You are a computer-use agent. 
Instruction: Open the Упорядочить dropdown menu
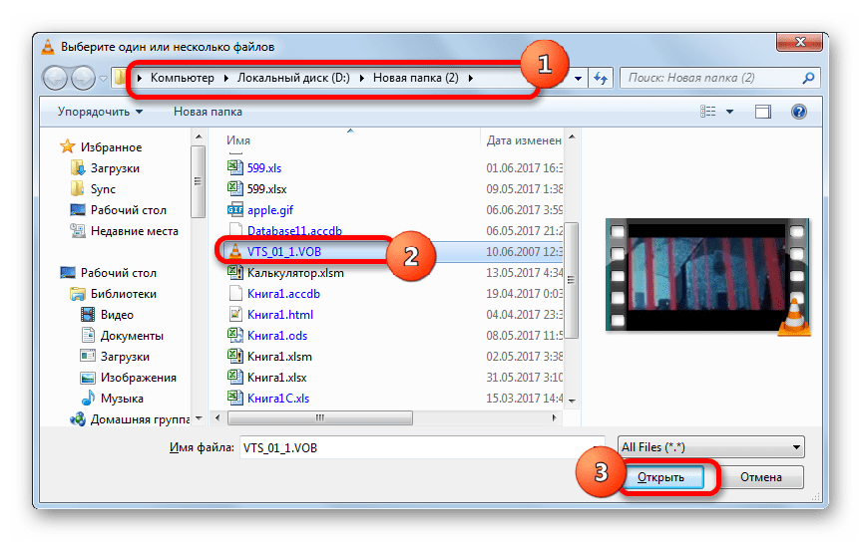tap(100, 112)
